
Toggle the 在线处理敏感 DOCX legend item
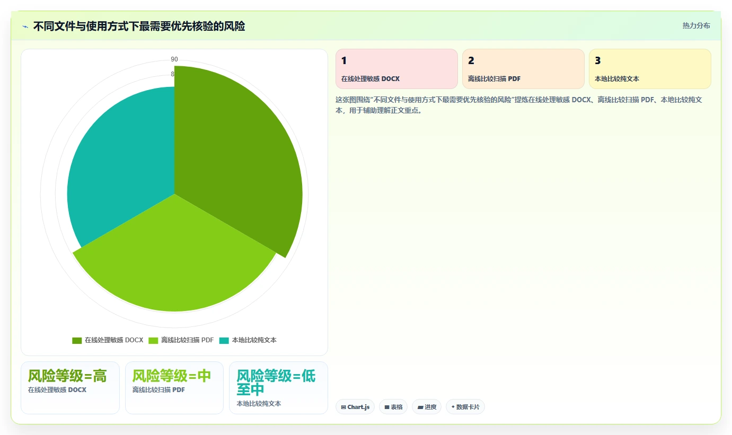coord(108,340)
